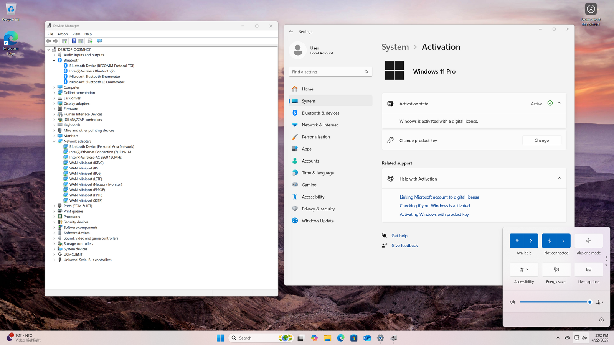Click the System breadcrumb in Settings header
Screen dimensions: 614x345
pos(395,47)
